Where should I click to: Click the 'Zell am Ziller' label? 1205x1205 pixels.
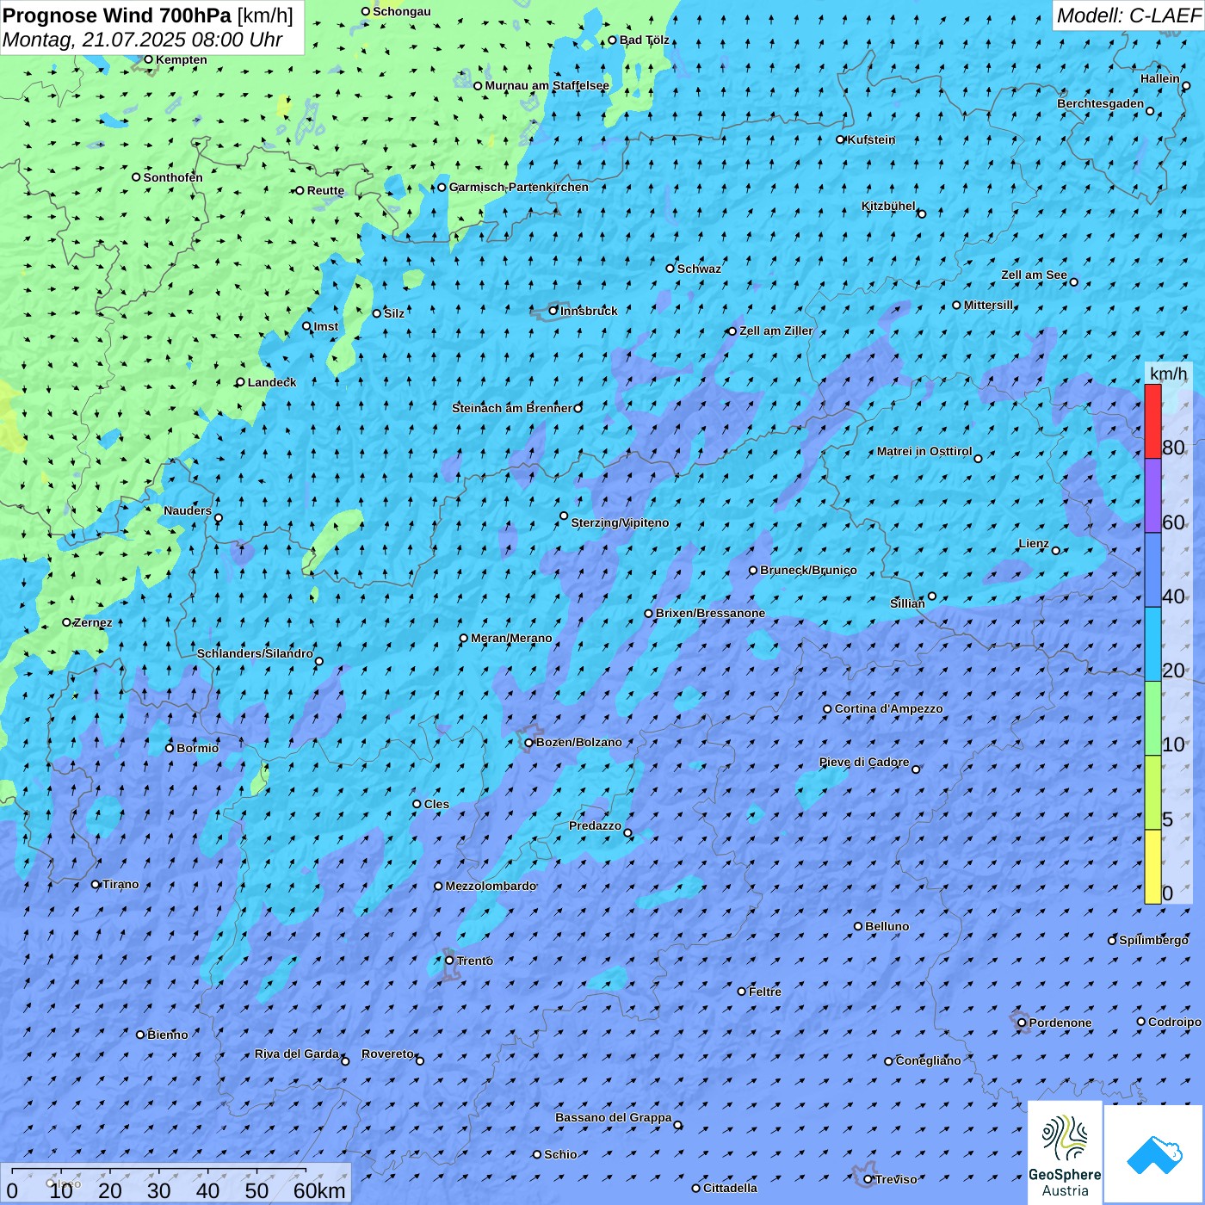[776, 331]
